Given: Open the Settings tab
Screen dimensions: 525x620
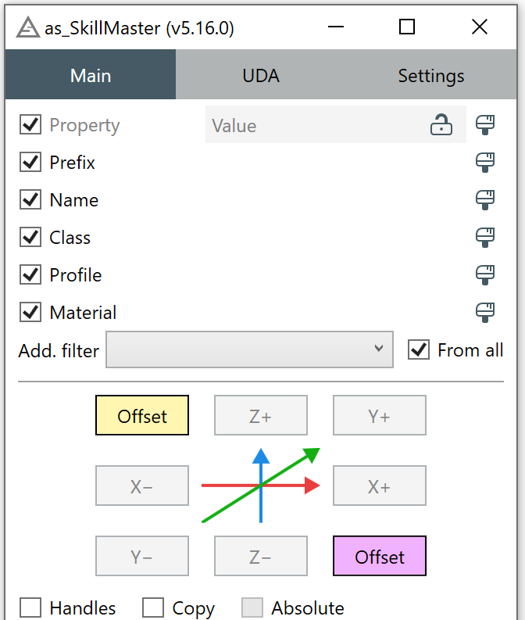Looking at the screenshot, I should 431,76.
